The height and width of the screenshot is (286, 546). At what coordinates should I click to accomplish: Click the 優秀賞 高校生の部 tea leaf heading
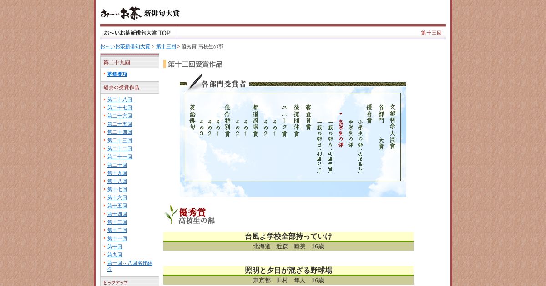190,215
